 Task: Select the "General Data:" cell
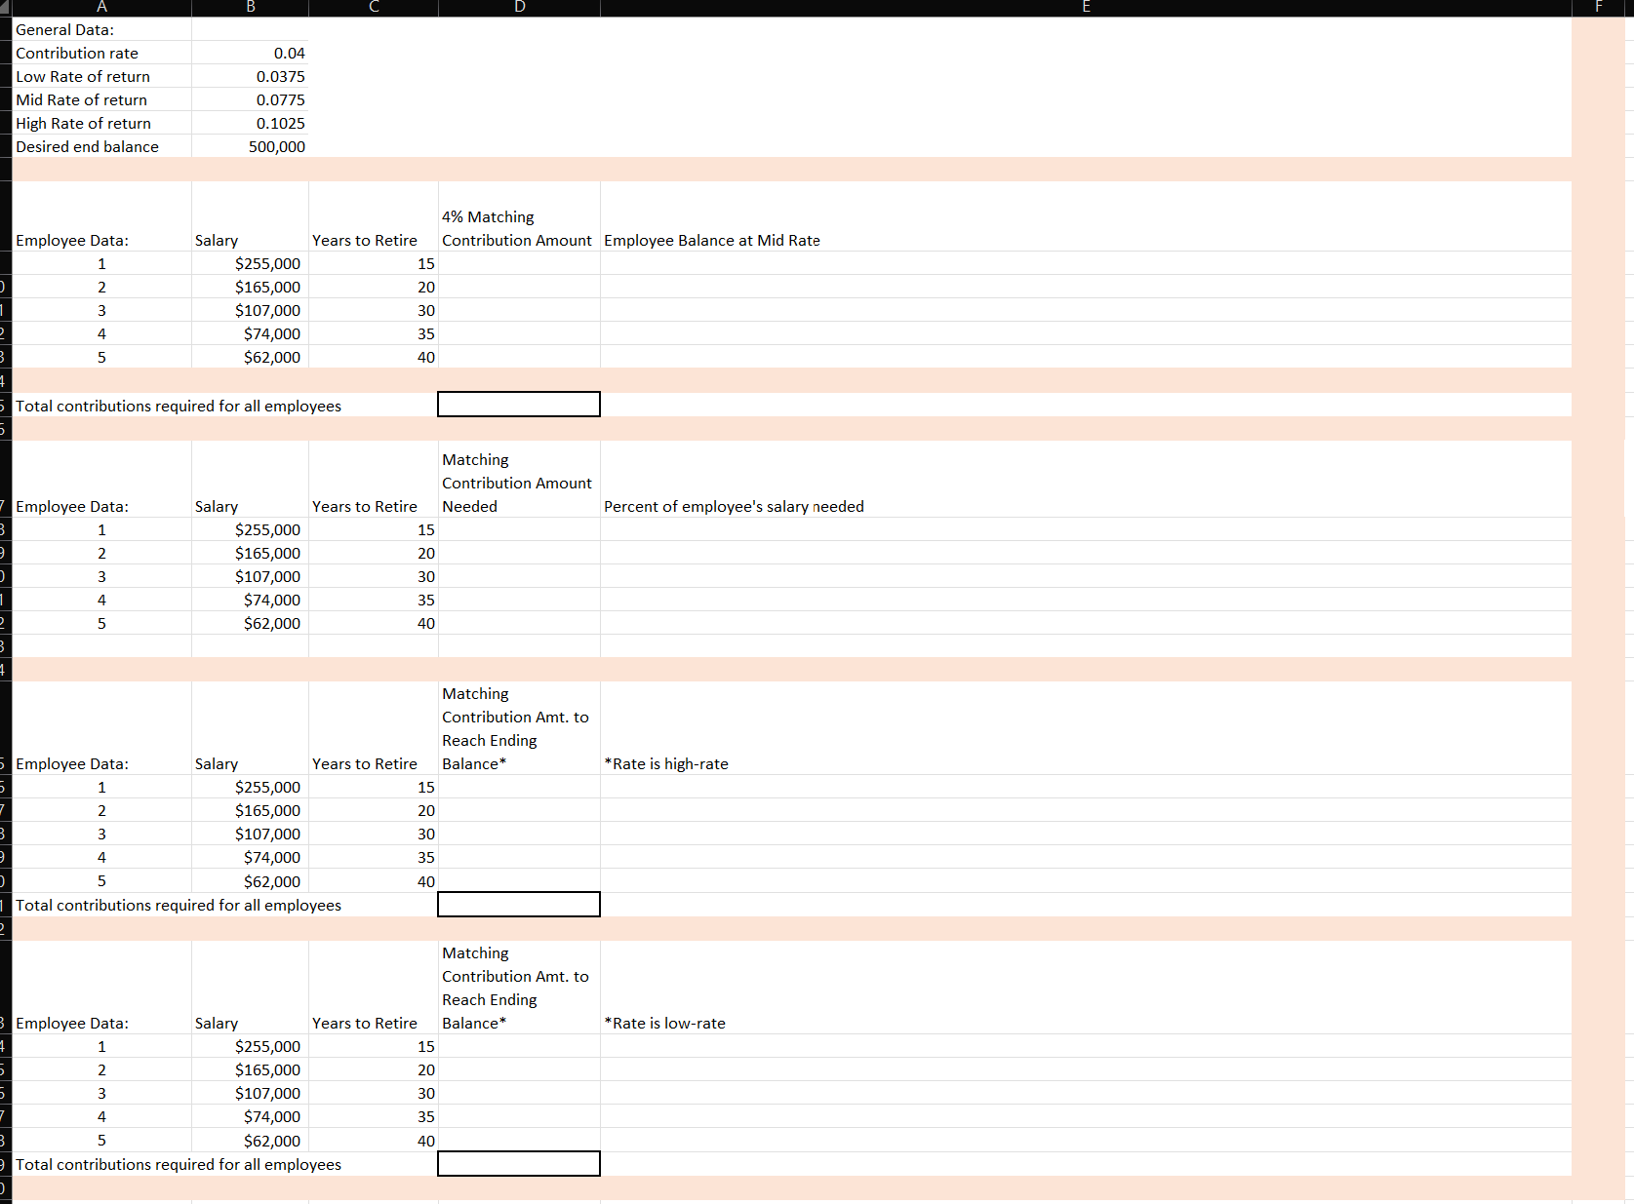101,29
